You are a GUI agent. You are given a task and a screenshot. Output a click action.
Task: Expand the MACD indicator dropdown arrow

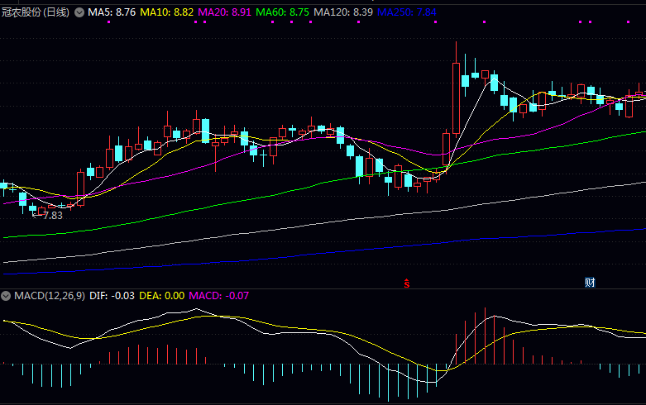click(x=6, y=295)
